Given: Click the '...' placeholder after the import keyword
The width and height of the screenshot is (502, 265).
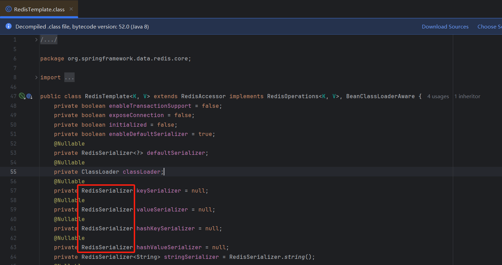Looking at the screenshot, I should [x=69, y=77].
